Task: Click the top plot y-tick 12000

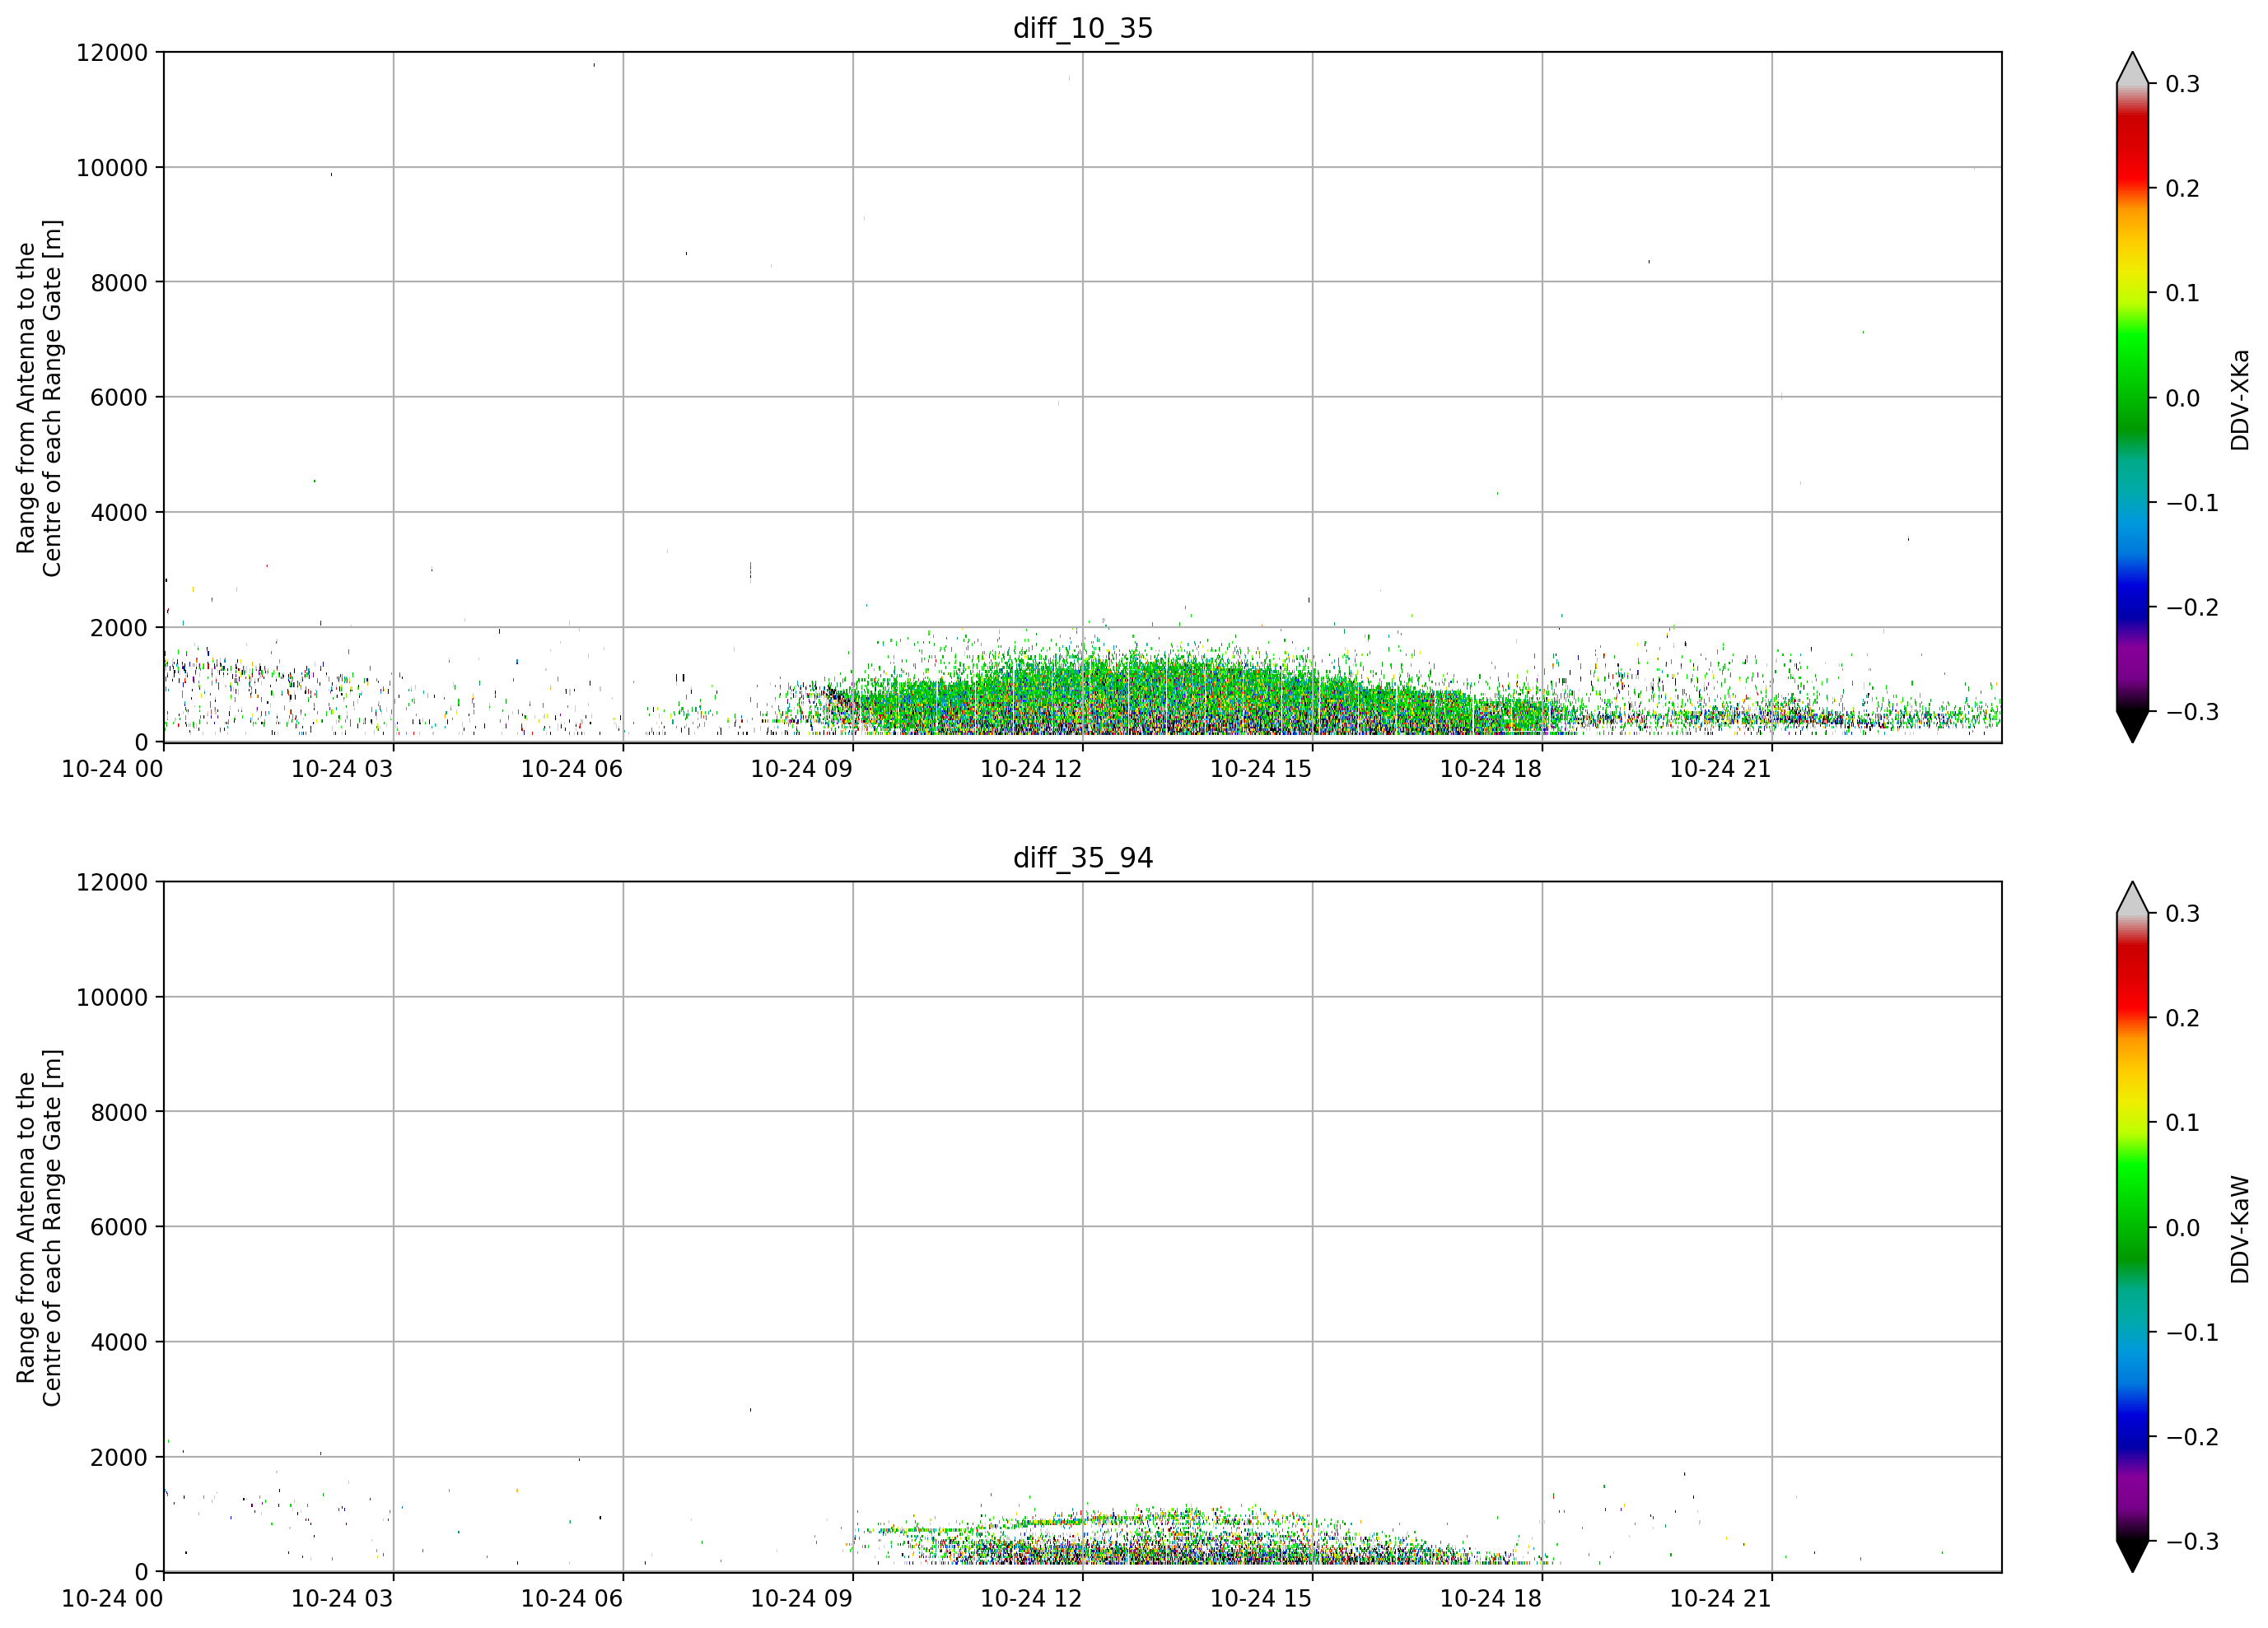Action: pyautogui.click(x=112, y=52)
